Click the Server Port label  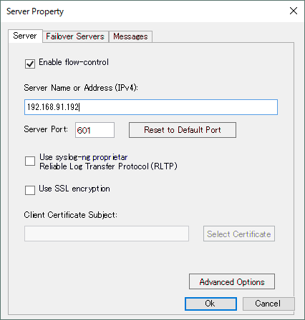click(46, 129)
